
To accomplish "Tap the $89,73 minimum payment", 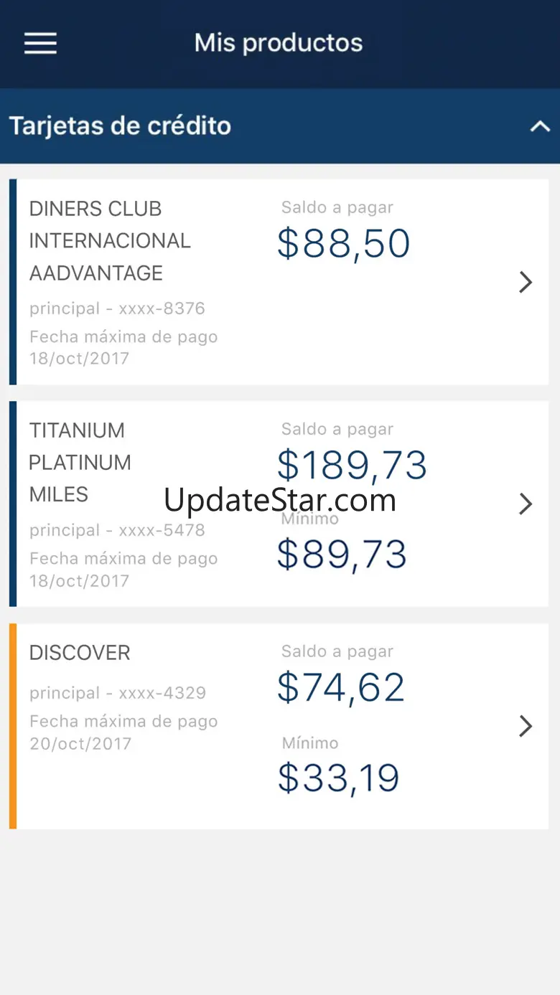I will pyautogui.click(x=342, y=555).
